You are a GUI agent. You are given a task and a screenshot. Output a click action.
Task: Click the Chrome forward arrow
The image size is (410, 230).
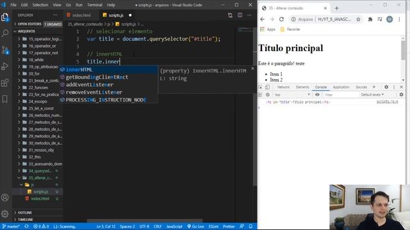coord(272,19)
